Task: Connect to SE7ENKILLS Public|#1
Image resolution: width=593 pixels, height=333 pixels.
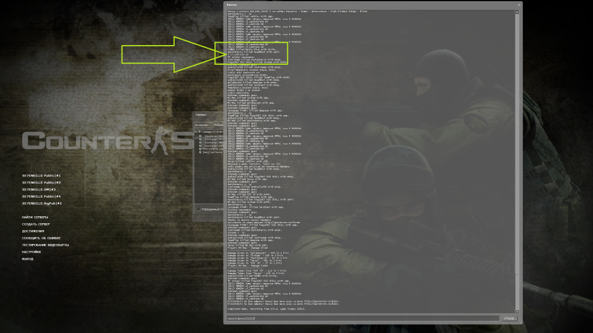Action: pyautogui.click(x=42, y=176)
